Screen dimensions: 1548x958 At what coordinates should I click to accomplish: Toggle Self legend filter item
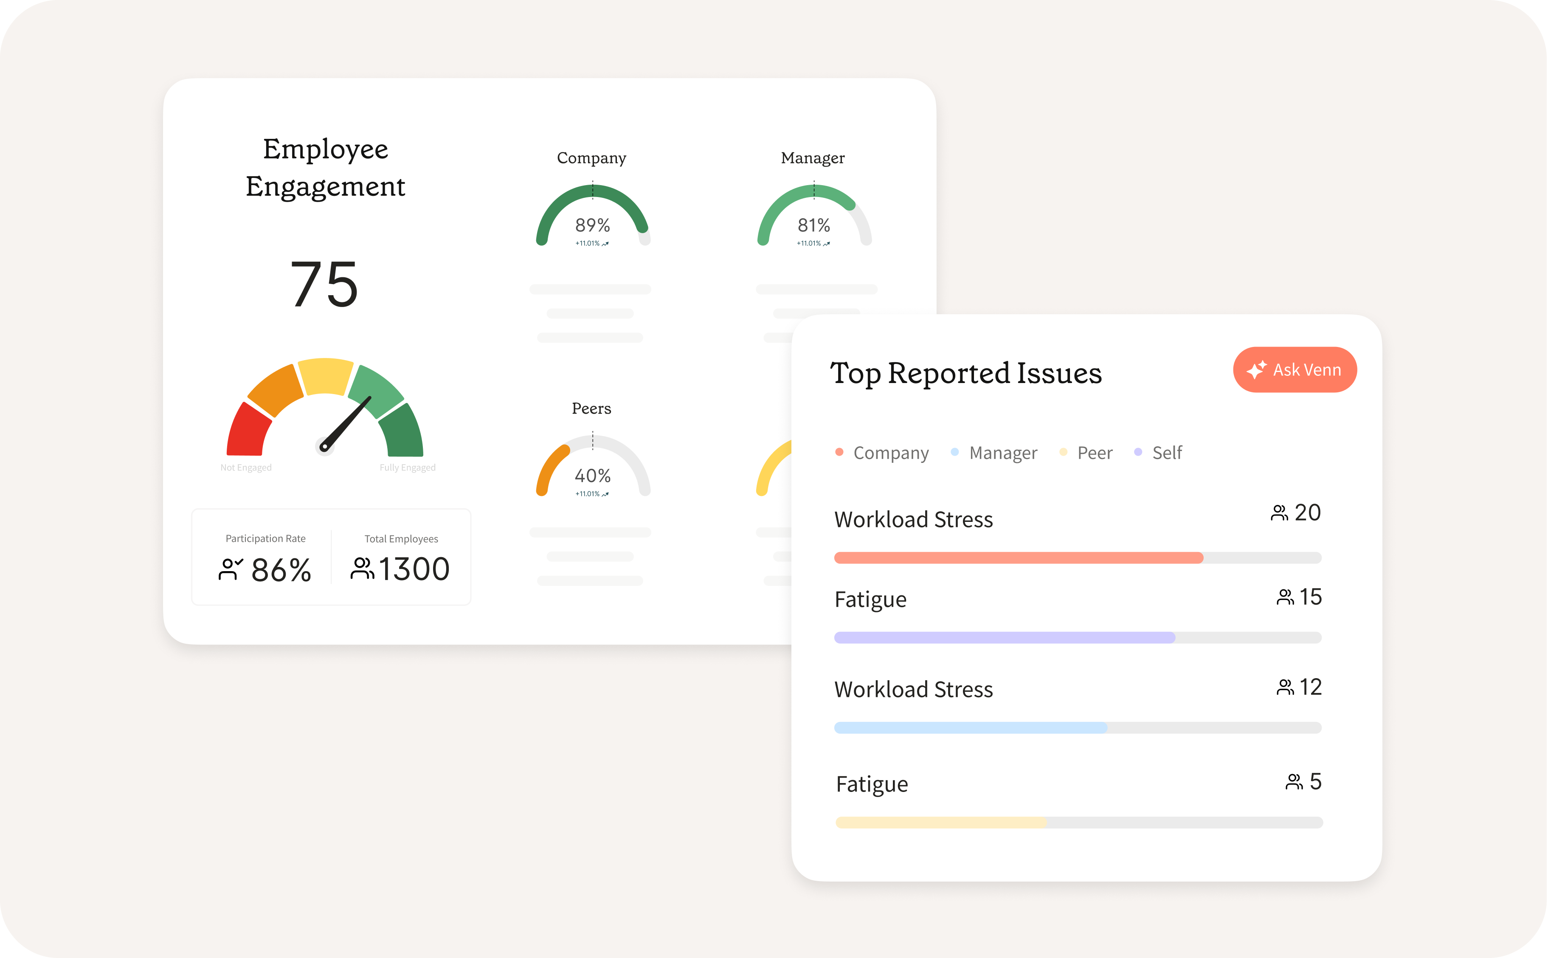[x=1158, y=452]
